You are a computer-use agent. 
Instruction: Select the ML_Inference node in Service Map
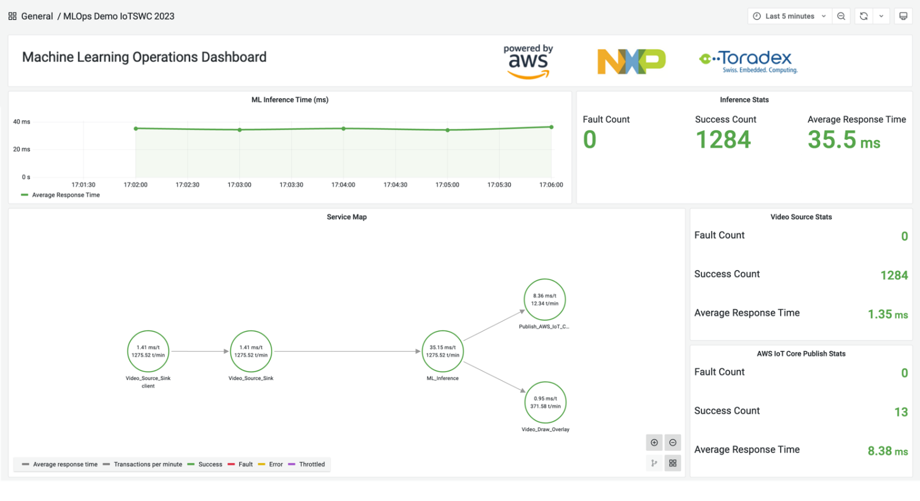tap(442, 351)
